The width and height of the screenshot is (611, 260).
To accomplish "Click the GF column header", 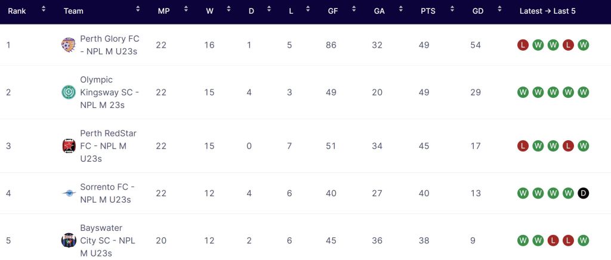I will [333, 11].
